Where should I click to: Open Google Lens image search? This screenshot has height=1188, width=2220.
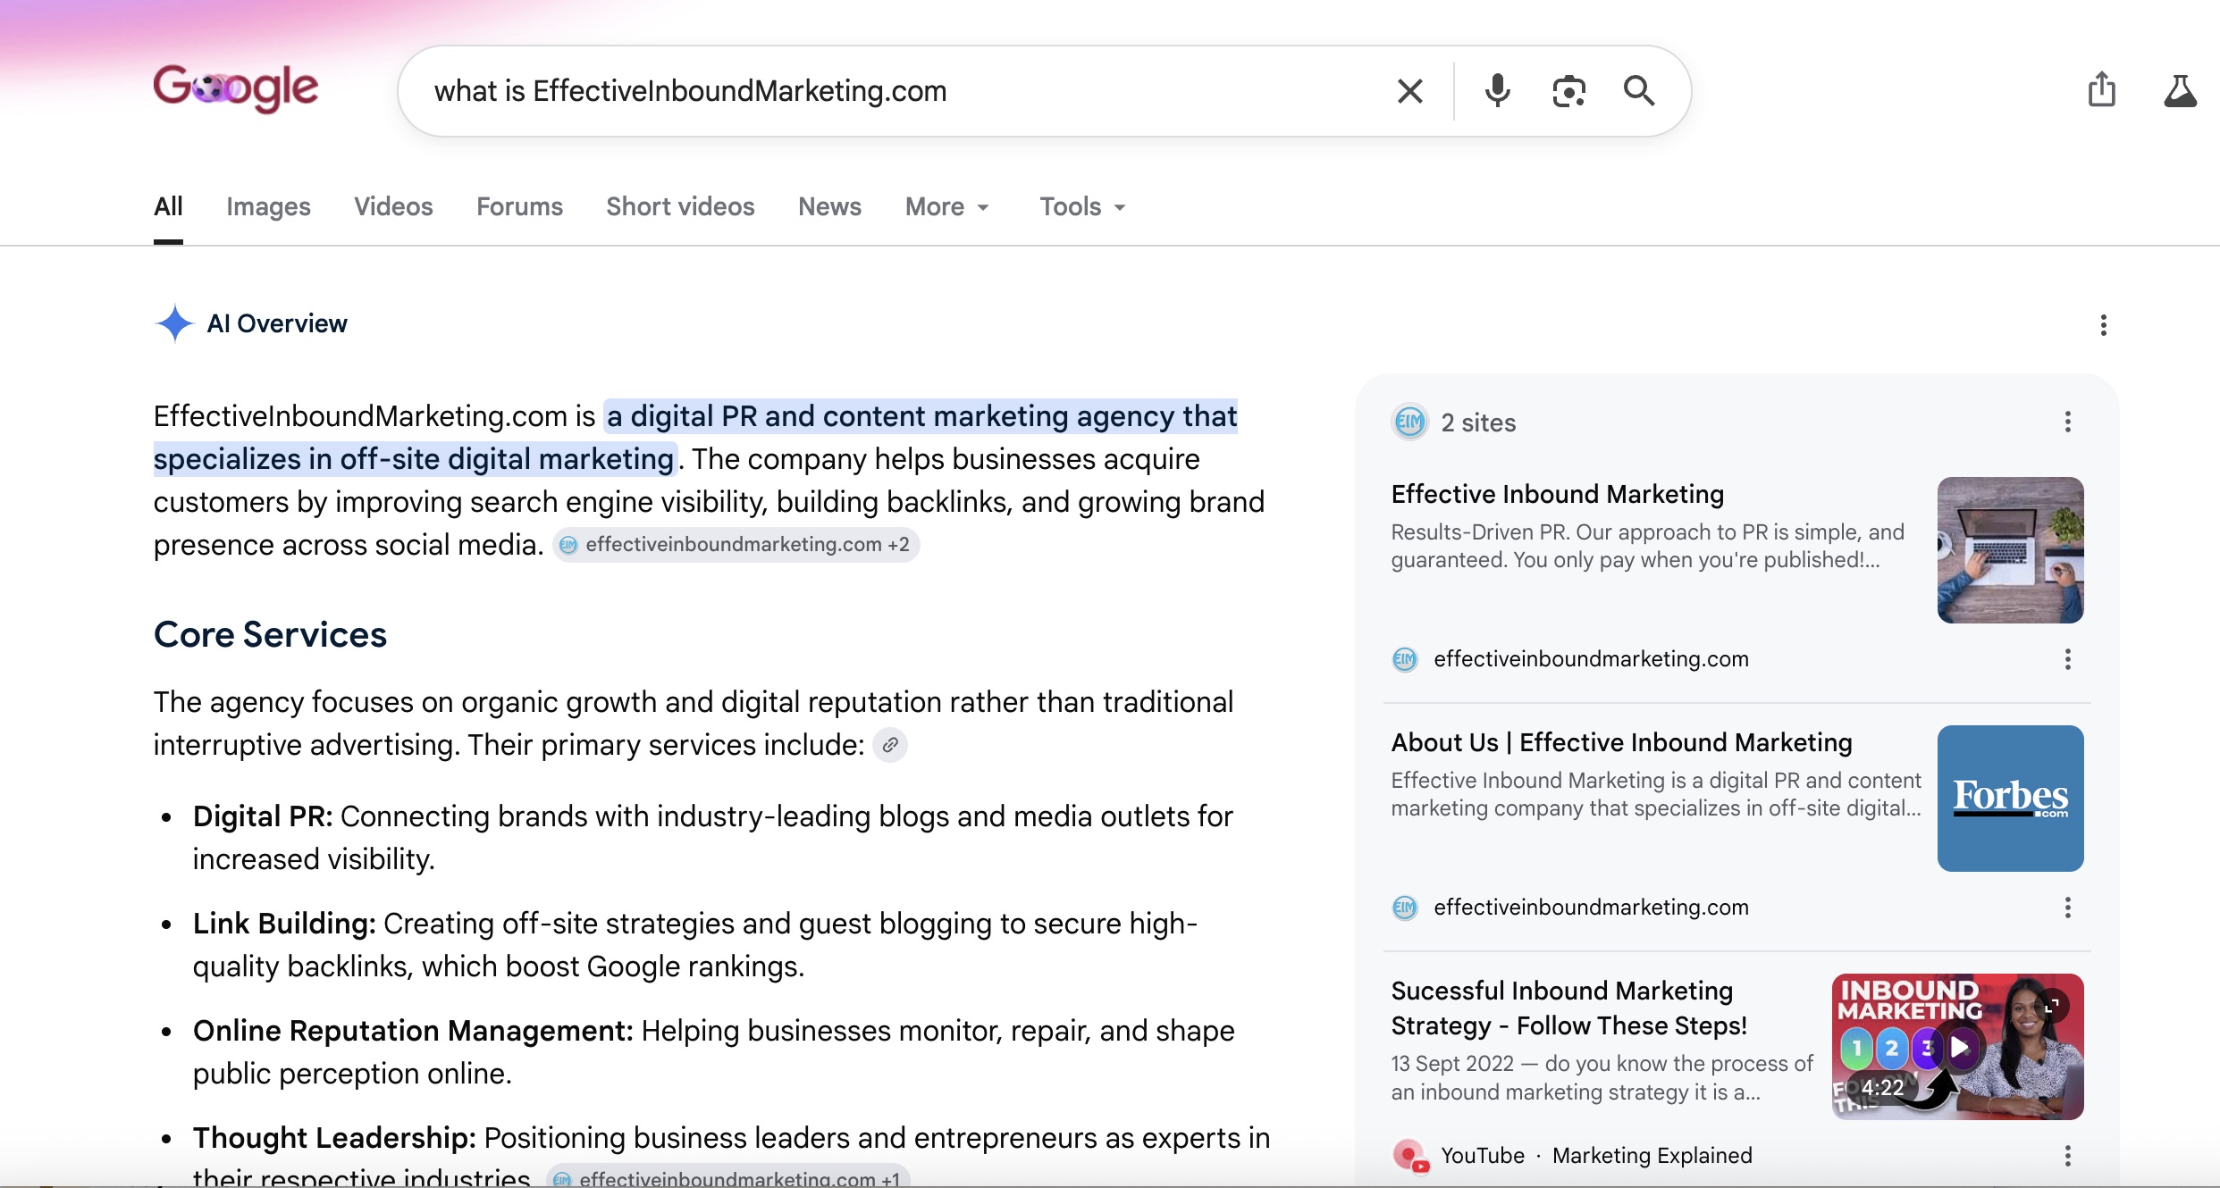click(1568, 91)
